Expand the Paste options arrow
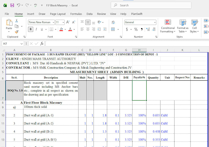 [9, 32]
